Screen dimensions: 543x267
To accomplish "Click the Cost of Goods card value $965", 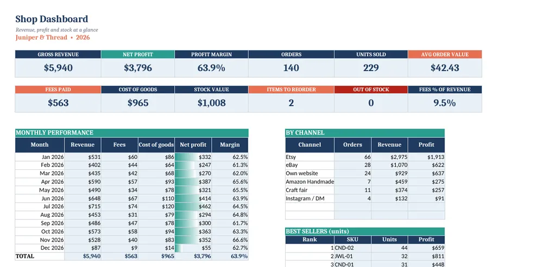I will 138,103.
